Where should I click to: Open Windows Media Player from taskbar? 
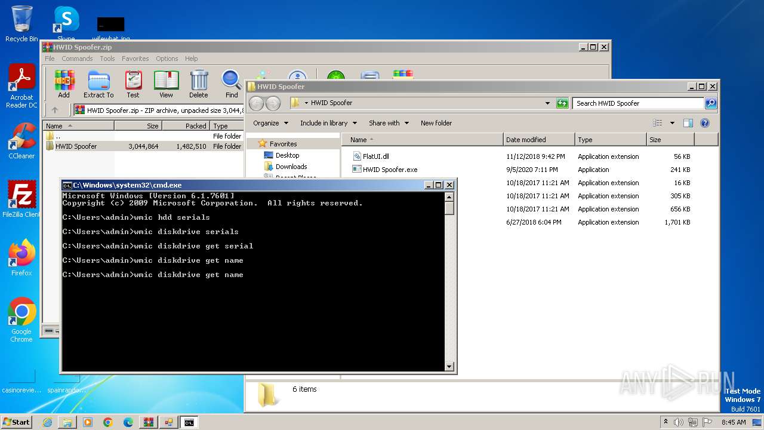tap(88, 422)
